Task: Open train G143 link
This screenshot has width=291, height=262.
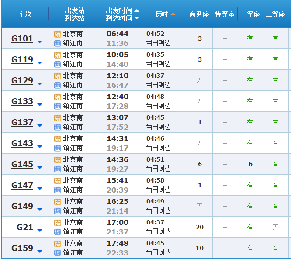Action: click(22, 143)
